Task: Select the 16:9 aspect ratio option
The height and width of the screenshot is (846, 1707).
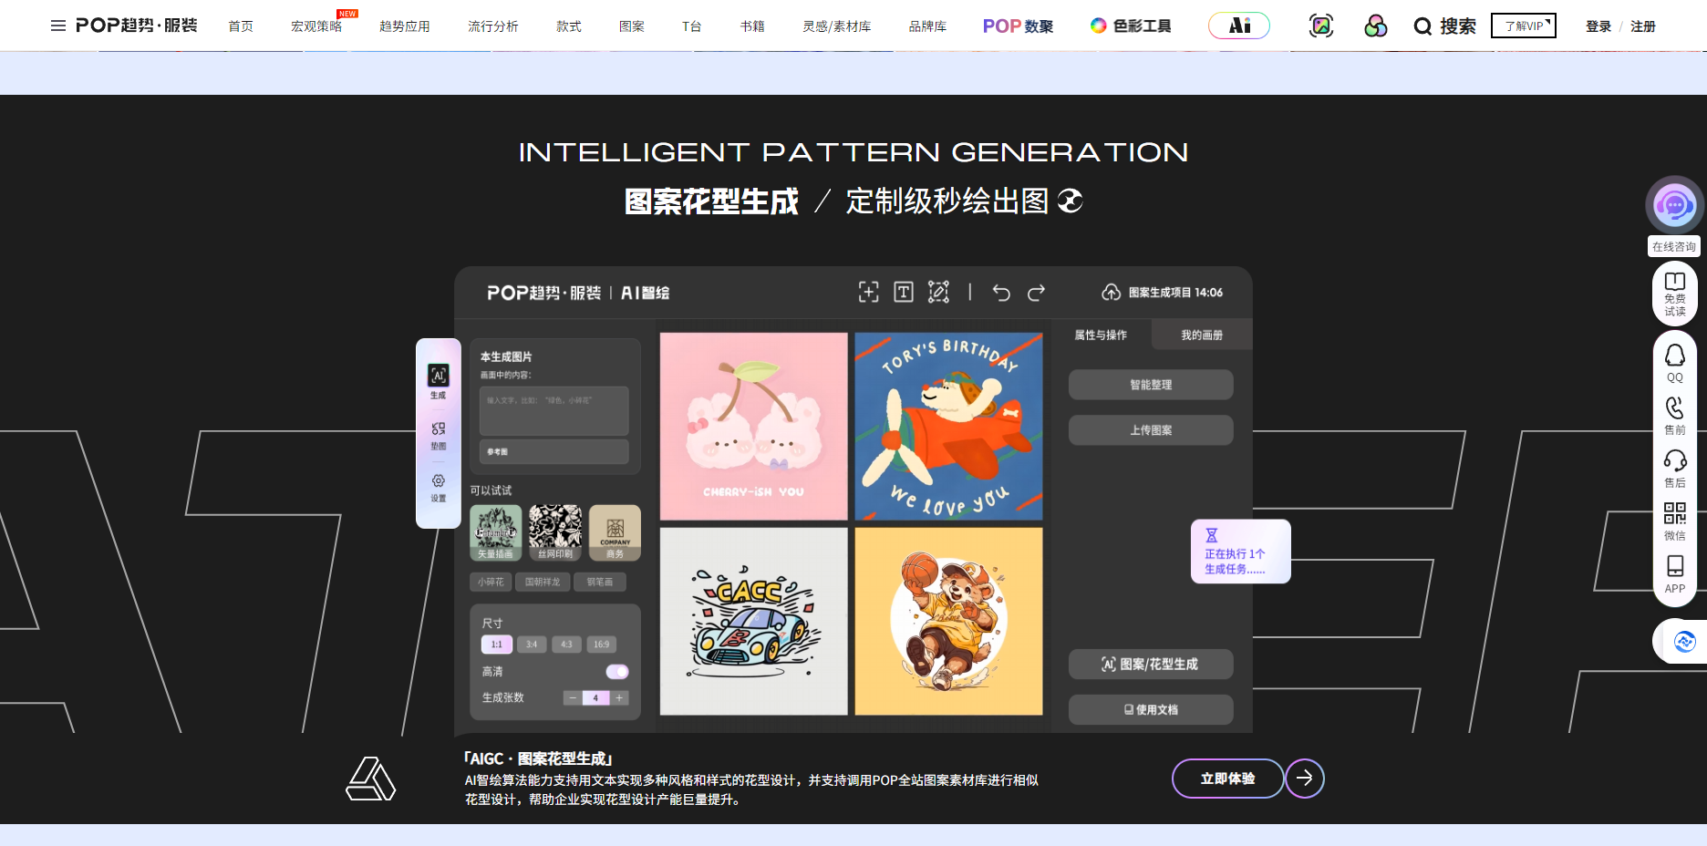Action: click(x=601, y=644)
